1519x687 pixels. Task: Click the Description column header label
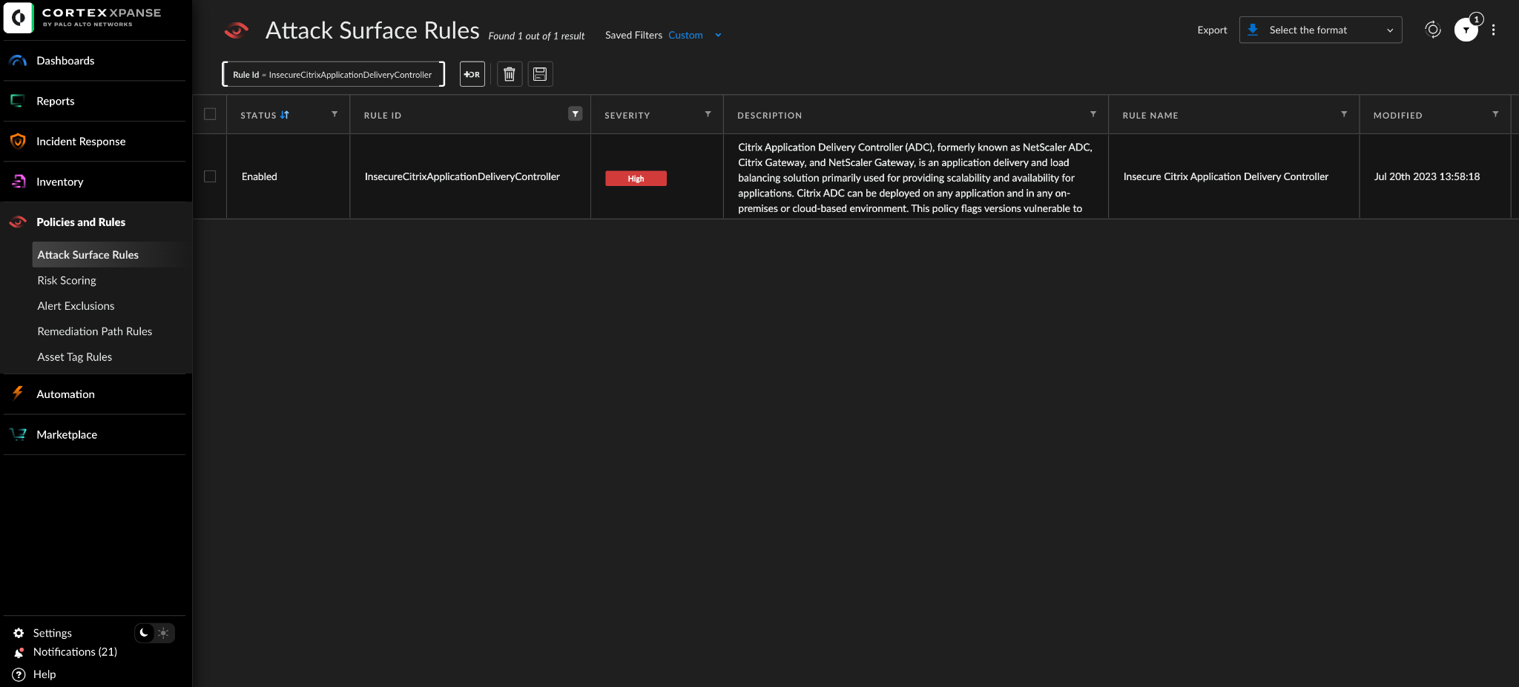click(x=769, y=115)
